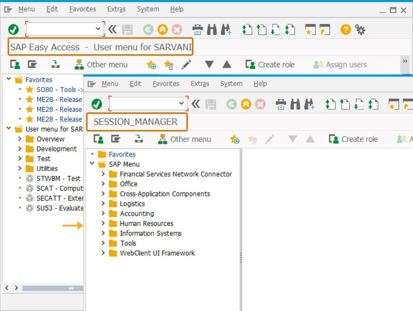Viewport: 413px width, 311px height.
Task: Expand the Development folder
Action: [x=20, y=148]
